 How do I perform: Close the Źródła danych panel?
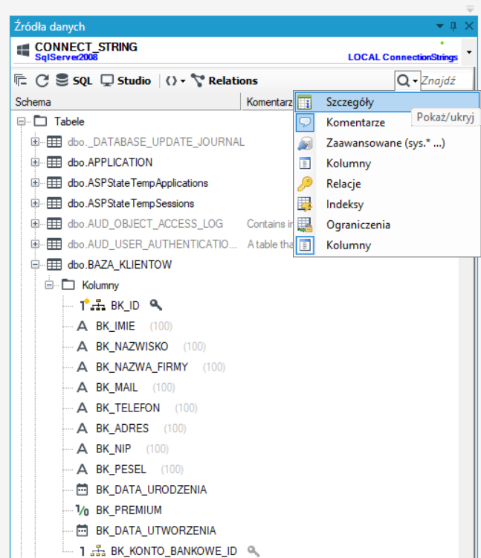469,26
